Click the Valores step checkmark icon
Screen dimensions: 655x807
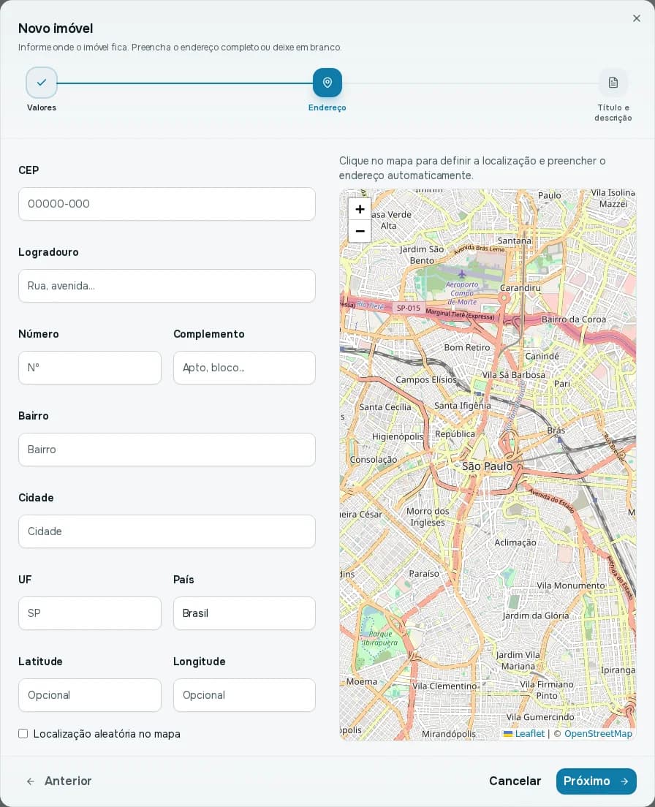pos(42,83)
